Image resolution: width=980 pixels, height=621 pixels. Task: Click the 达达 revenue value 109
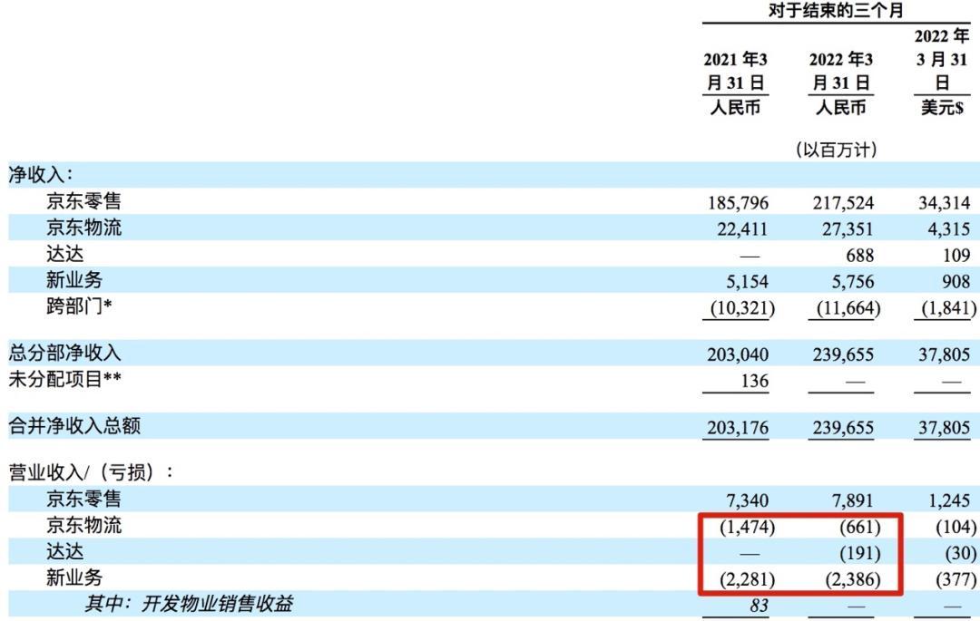point(956,256)
